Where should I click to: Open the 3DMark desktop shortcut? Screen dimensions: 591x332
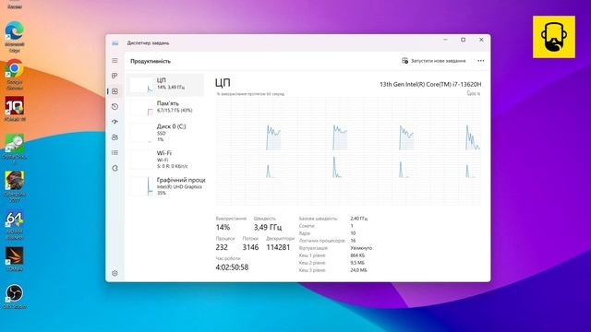15,259
